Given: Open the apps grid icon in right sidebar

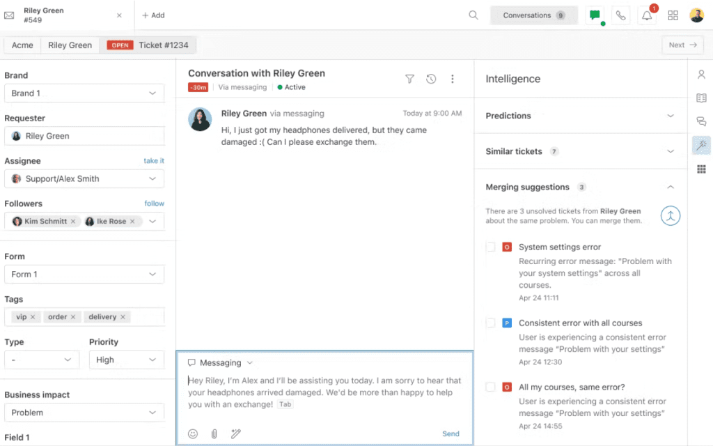Looking at the screenshot, I should pos(701,169).
